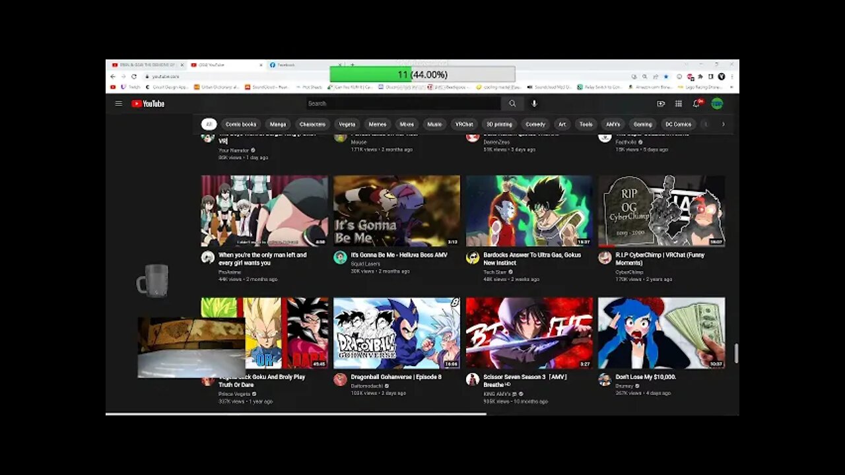This screenshot has height=475, width=845.
Task: Select the Music filter chip
Action: tap(434, 124)
